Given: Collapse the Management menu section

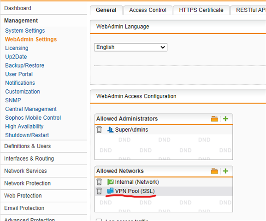Looking at the screenshot, I should click(x=21, y=21).
